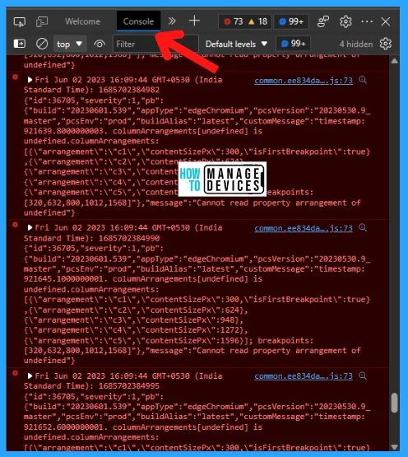Open the Default levels dropdown
Viewport: 408px width, 457px height.
[236, 44]
